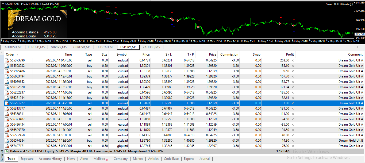Open the USDCAD,M5 chart tab
Viewport: 365px width, 163px height.
coord(105,47)
